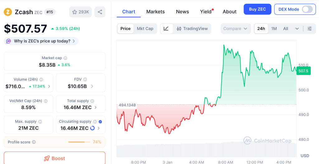
Task: Click the circulating supply verified badge
Action: click(x=100, y=122)
